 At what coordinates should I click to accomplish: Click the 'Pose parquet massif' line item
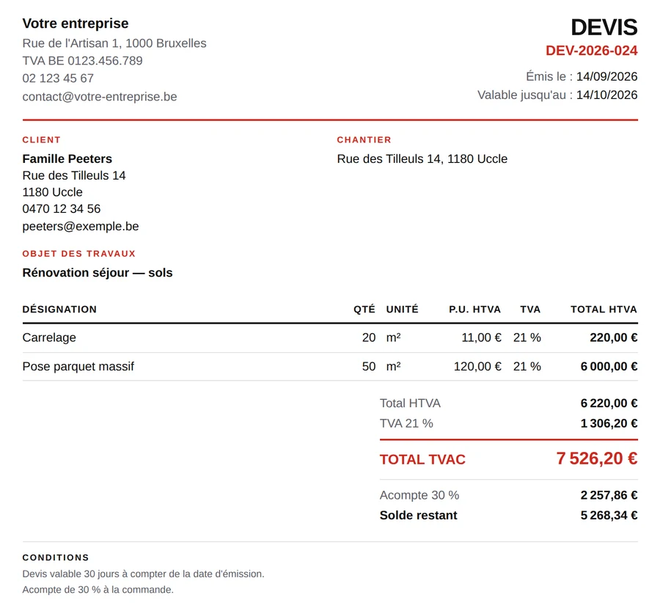78,367
